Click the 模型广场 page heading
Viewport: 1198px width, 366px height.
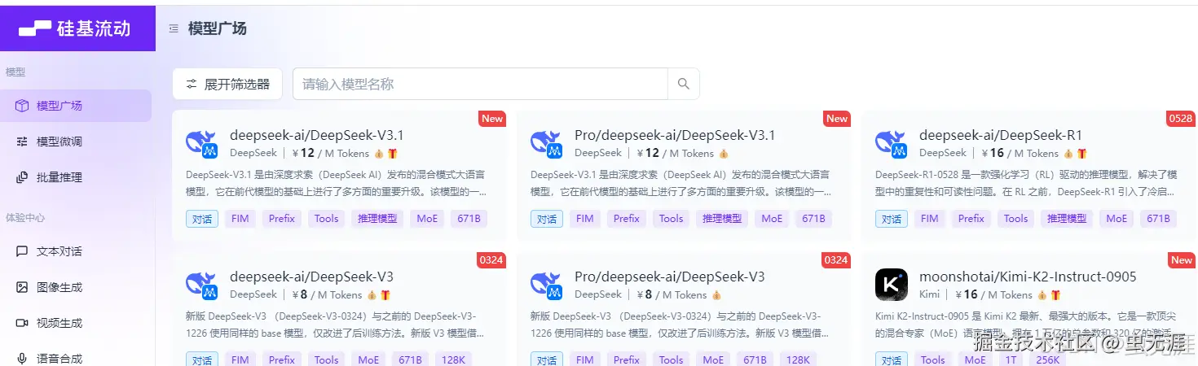pos(217,28)
